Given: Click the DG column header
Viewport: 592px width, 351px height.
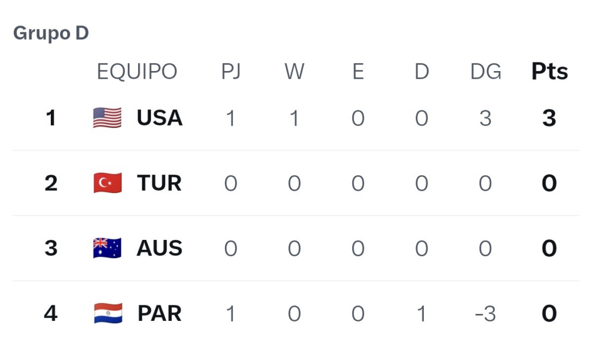Looking at the screenshot, I should click(x=486, y=71).
